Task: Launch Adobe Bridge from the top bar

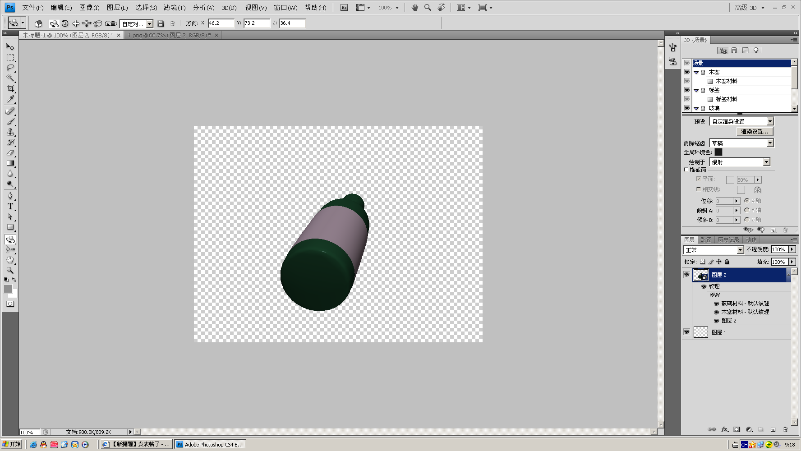Action: coord(344,8)
